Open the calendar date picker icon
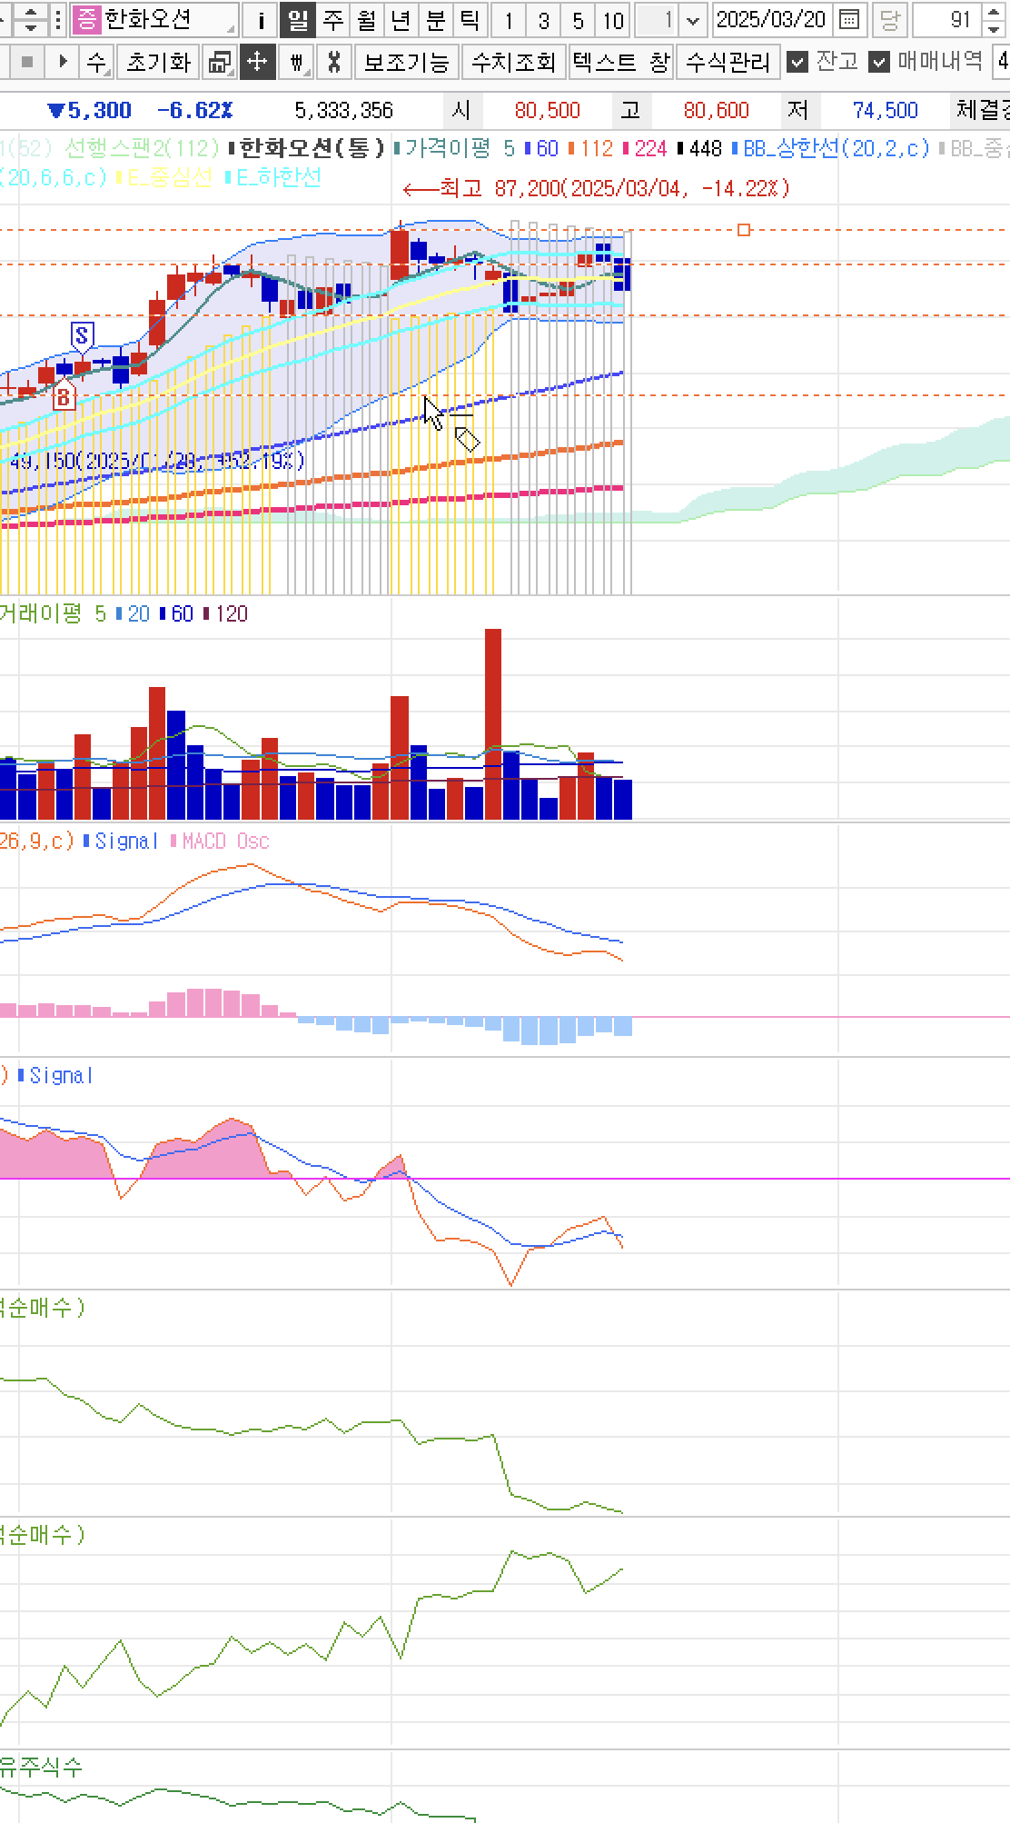The image size is (1010, 1823). [849, 20]
